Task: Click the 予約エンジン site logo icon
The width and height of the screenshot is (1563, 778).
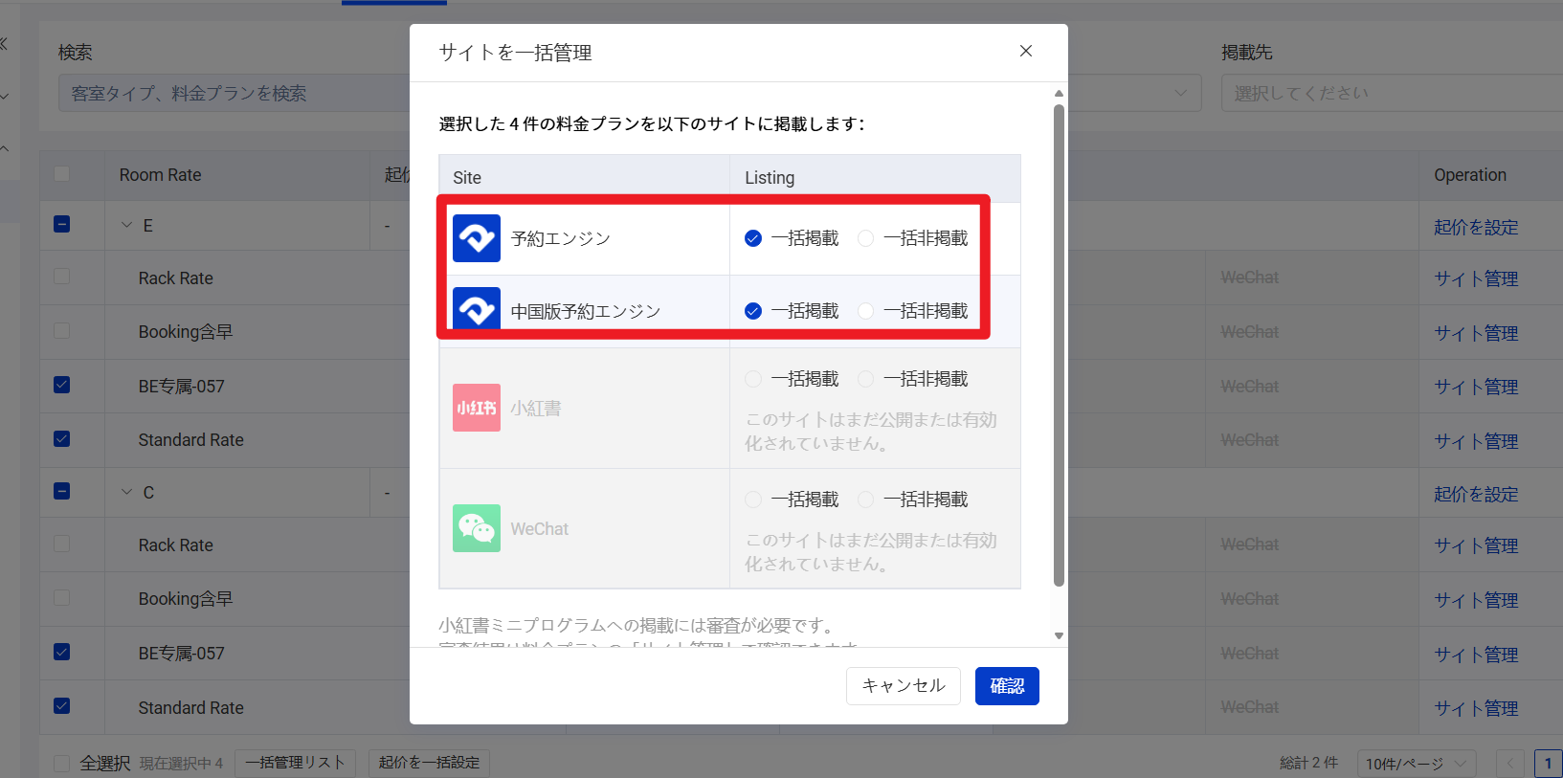Action: (477, 238)
